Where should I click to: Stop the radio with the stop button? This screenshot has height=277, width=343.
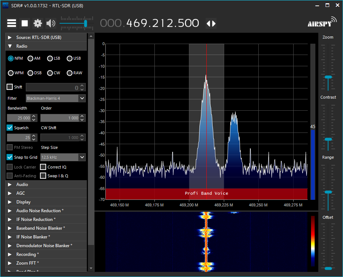coord(25,23)
